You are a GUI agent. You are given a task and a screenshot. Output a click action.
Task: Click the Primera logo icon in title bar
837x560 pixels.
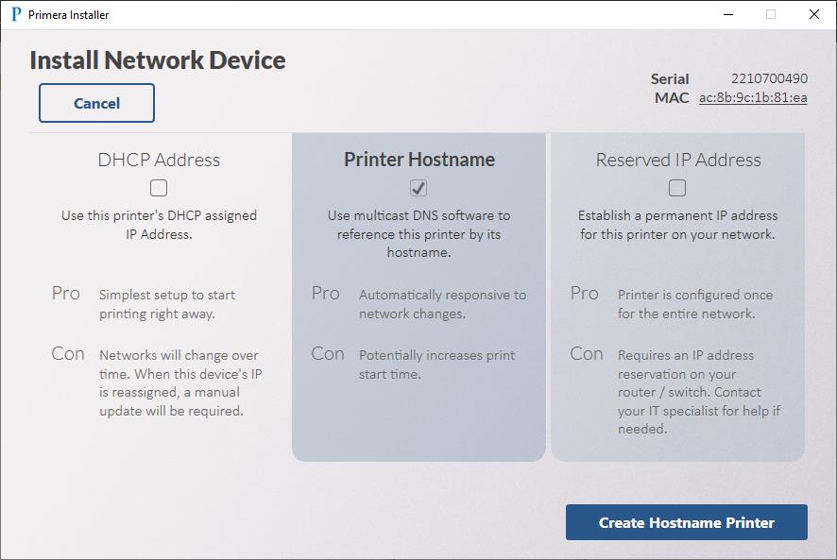tap(16, 14)
